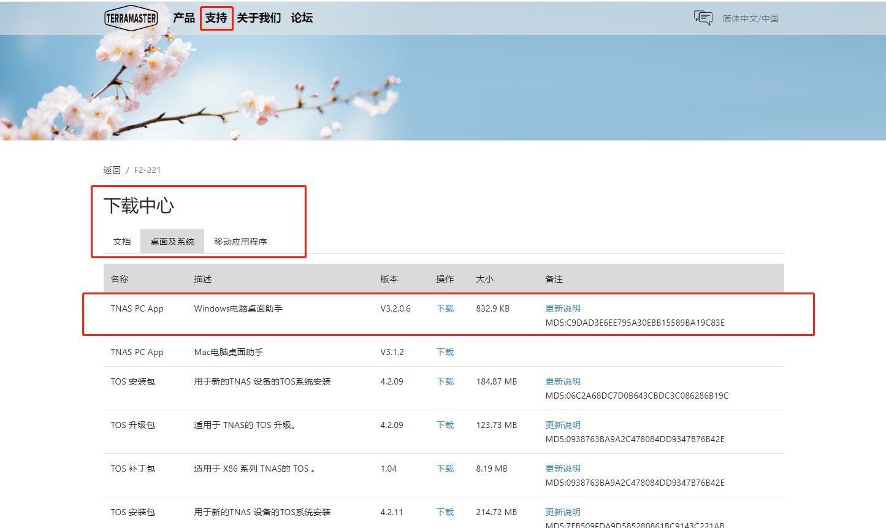886x528 pixels.
Task: View 更新说明 for TOS 升级包
Action: pos(563,425)
